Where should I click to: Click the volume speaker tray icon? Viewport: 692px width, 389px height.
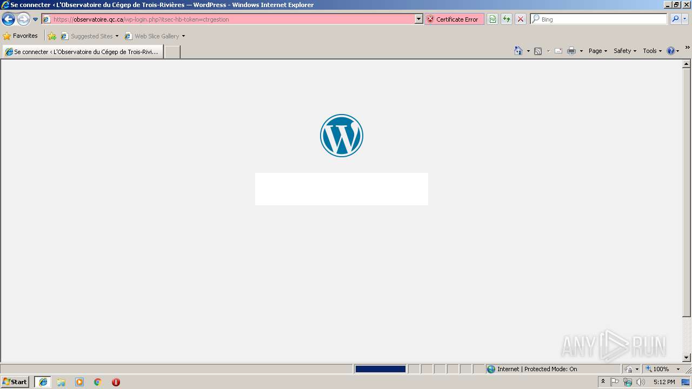tap(641, 382)
